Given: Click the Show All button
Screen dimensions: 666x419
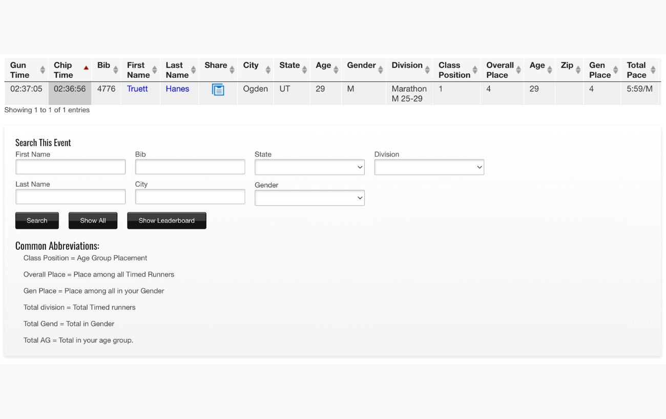Looking at the screenshot, I should tap(93, 221).
